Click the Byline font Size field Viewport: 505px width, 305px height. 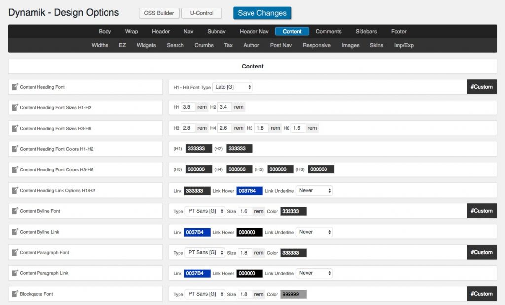(x=245, y=211)
